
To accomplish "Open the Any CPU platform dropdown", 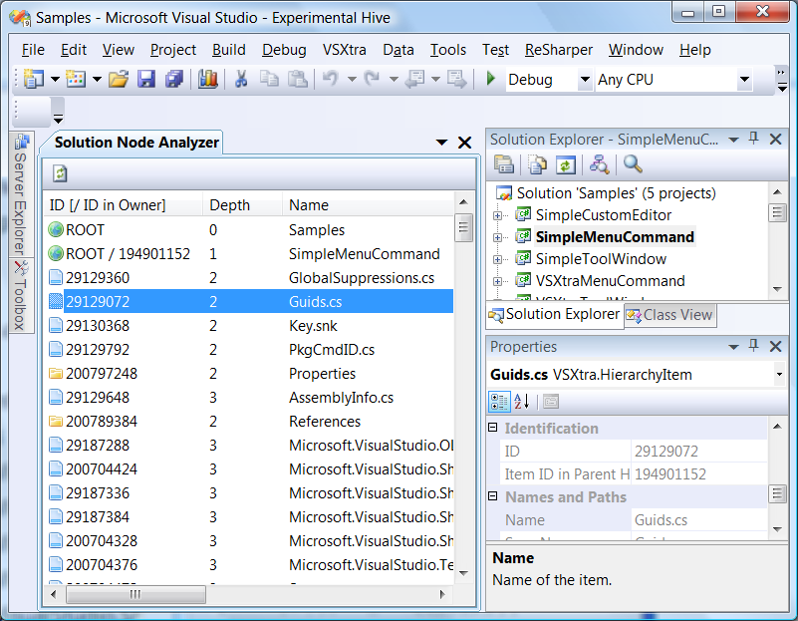I will click(744, 80).
